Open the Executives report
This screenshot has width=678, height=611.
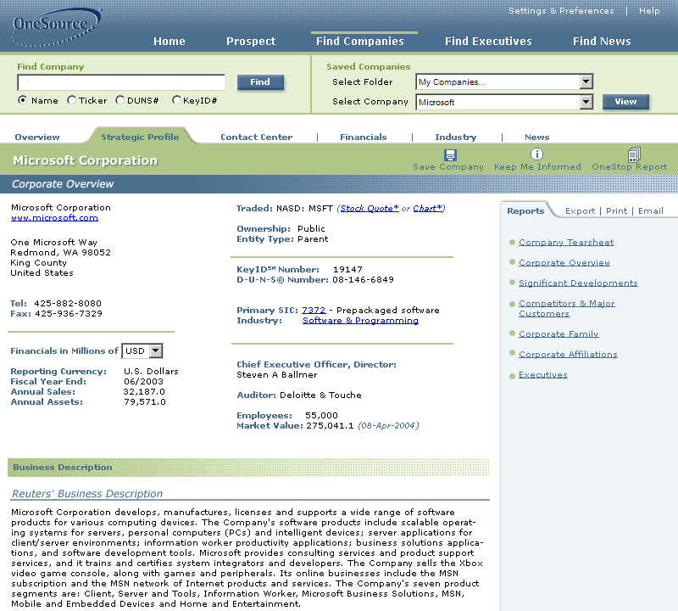pyautogui.click(x=542, y=374)
